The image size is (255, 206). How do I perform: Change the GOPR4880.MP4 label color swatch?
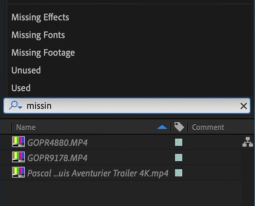(179, 142)
